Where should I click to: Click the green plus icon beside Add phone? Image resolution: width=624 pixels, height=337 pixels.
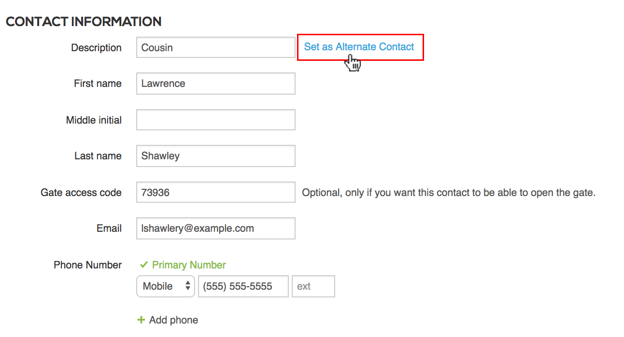point(142,320)
